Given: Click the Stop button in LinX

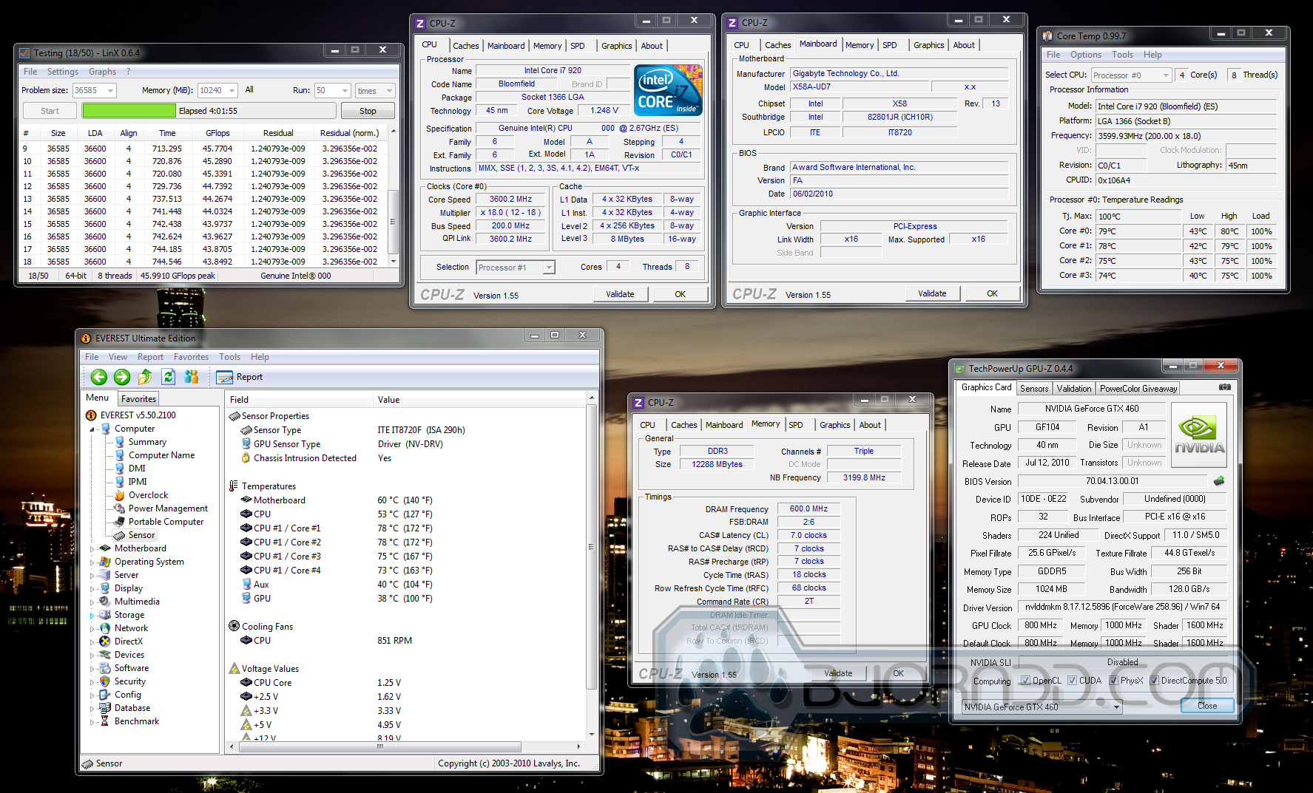Looking at the screenshot, I should (368, 111).
